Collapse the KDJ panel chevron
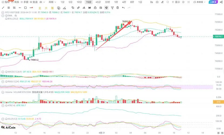This screenshot has width=224, height=135. (x=3, y=119)
